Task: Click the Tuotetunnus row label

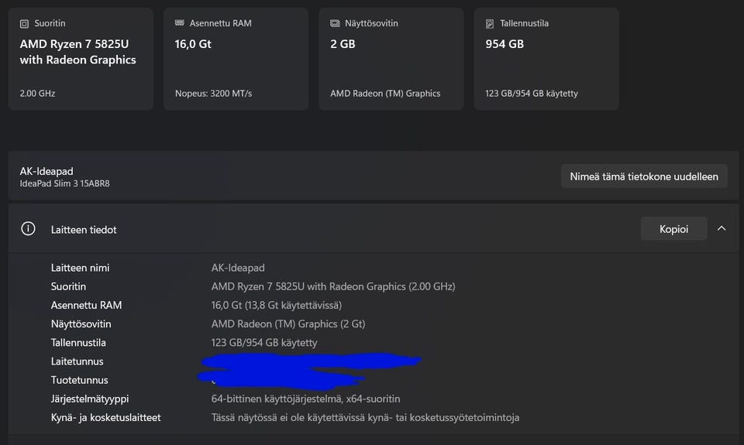Action: [x=79, y=380]
